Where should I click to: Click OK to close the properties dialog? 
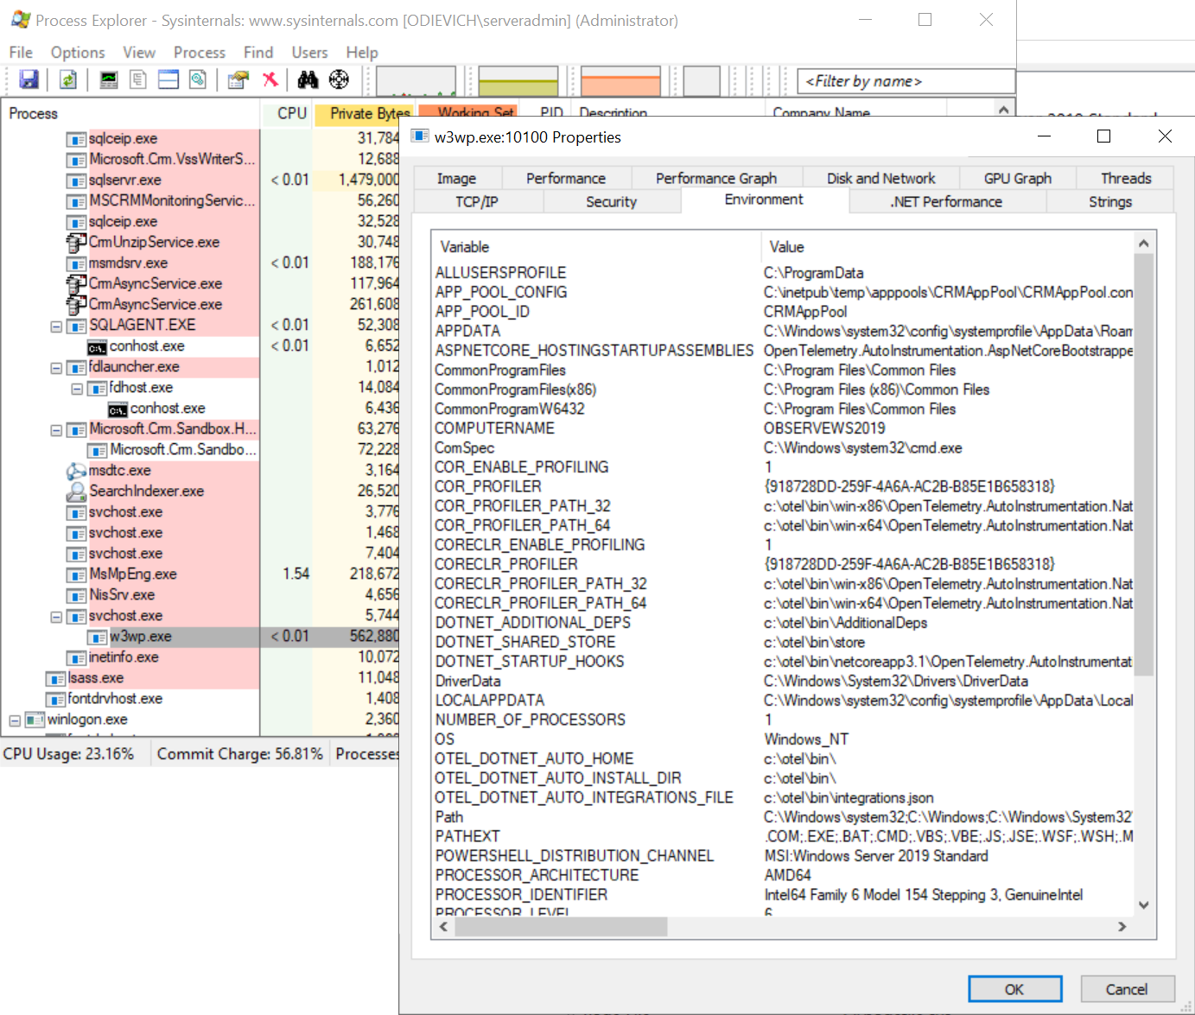tap(1014, 988)
